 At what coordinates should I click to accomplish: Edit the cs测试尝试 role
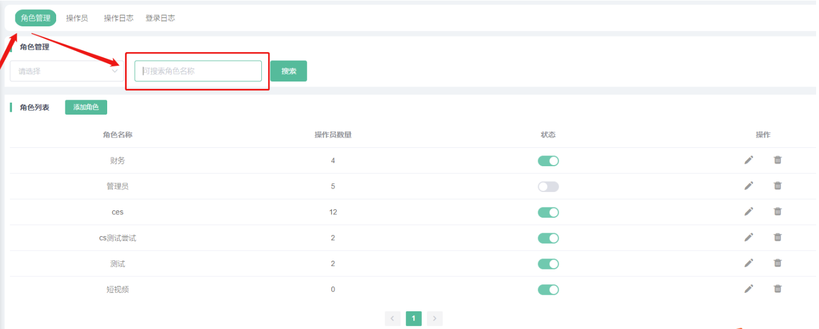(749, 237)
